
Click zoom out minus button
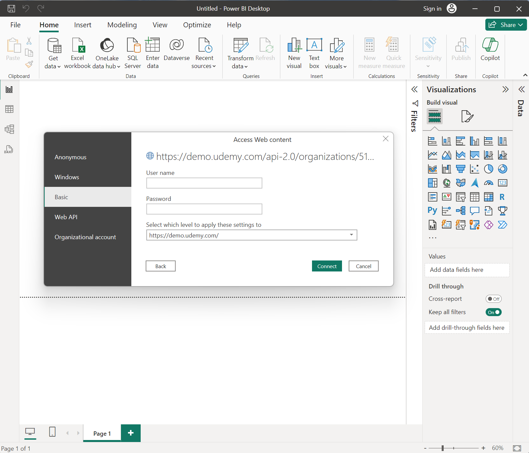[x=425, y=448]
